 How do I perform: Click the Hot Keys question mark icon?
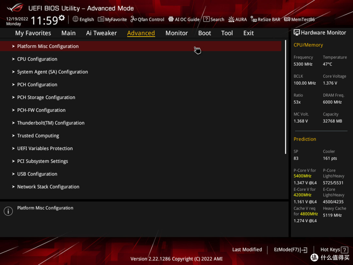(344, 250)
